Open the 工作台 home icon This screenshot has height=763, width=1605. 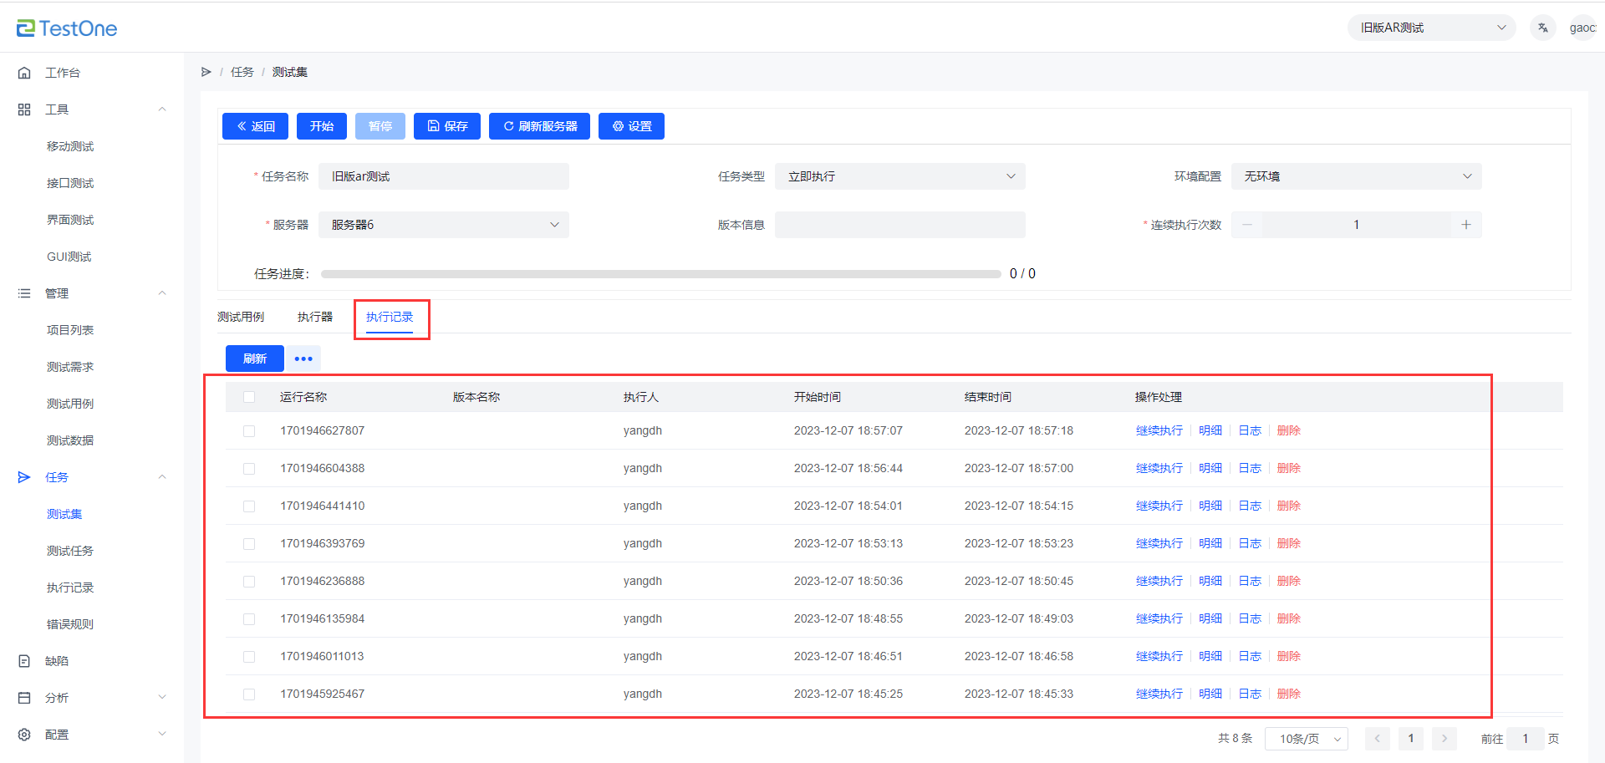coord(24,73)
